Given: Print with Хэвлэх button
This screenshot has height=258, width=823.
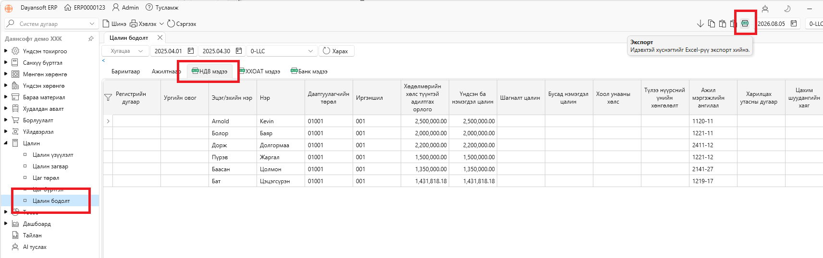Looking at the screenshot, I should pyautogui.click(x=143, y=23).
